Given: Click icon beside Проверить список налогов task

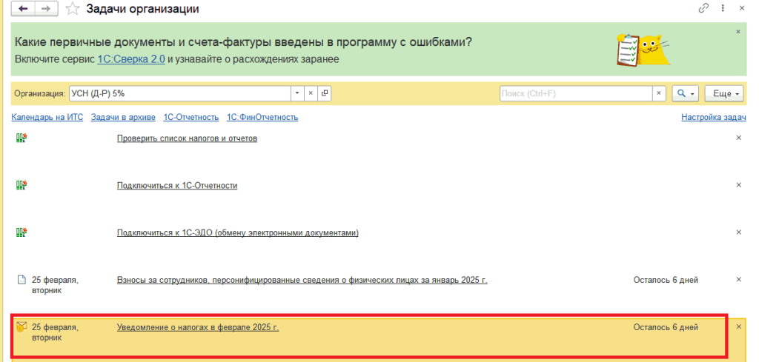Looking at the screenshot, I should [21, 138].
